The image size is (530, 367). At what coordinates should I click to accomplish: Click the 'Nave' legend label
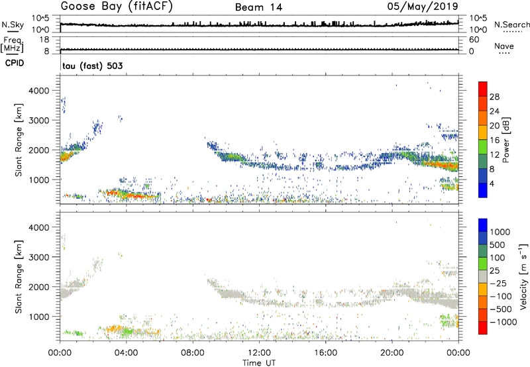tap(504, 46)
